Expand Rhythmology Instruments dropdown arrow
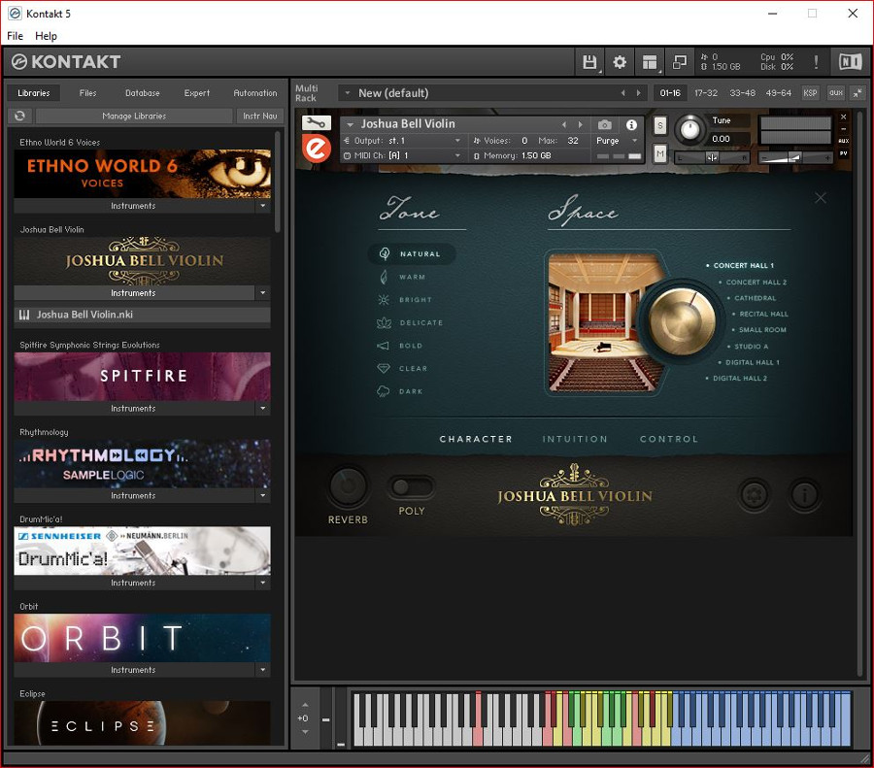Viewport: 874px width, 768px height. click(263, 495)
